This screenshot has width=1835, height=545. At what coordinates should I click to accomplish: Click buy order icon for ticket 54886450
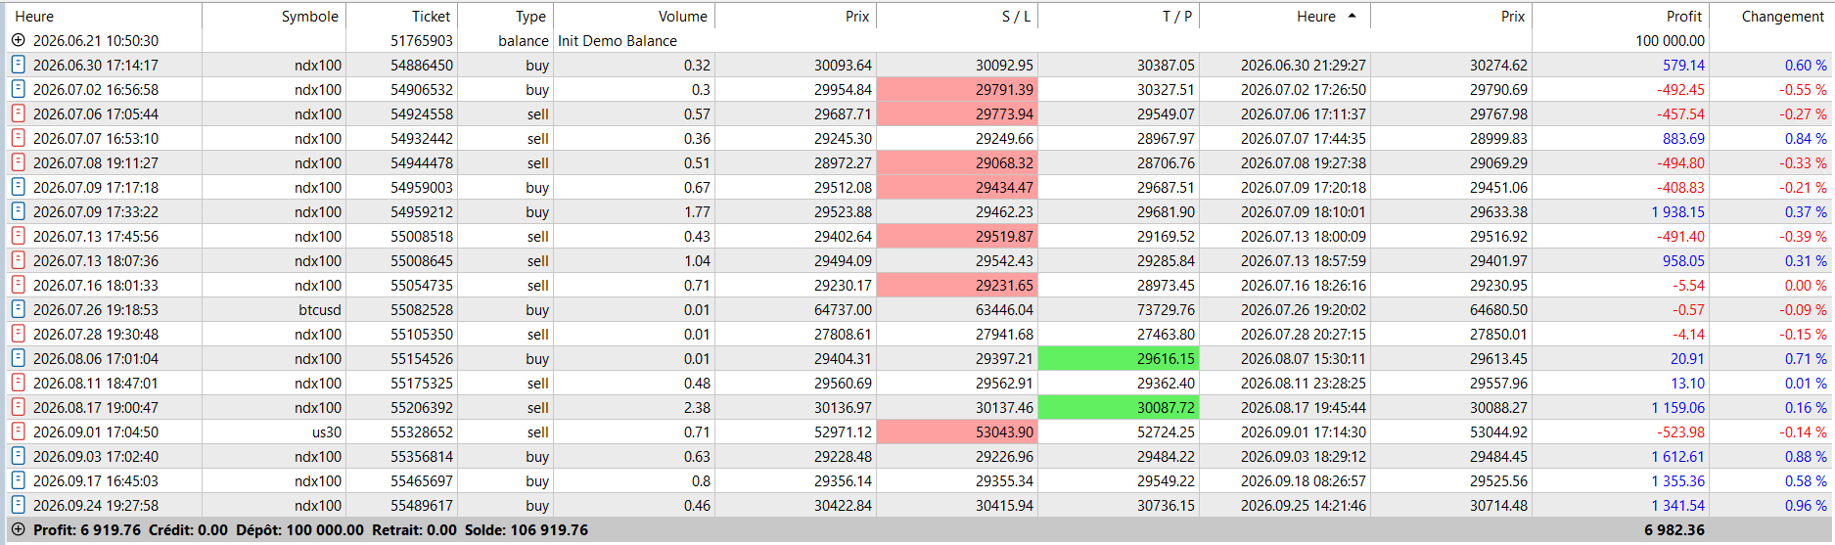click(18, 65)
